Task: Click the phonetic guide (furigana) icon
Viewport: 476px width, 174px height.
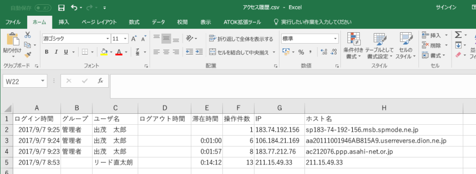Action: point(138,52)
